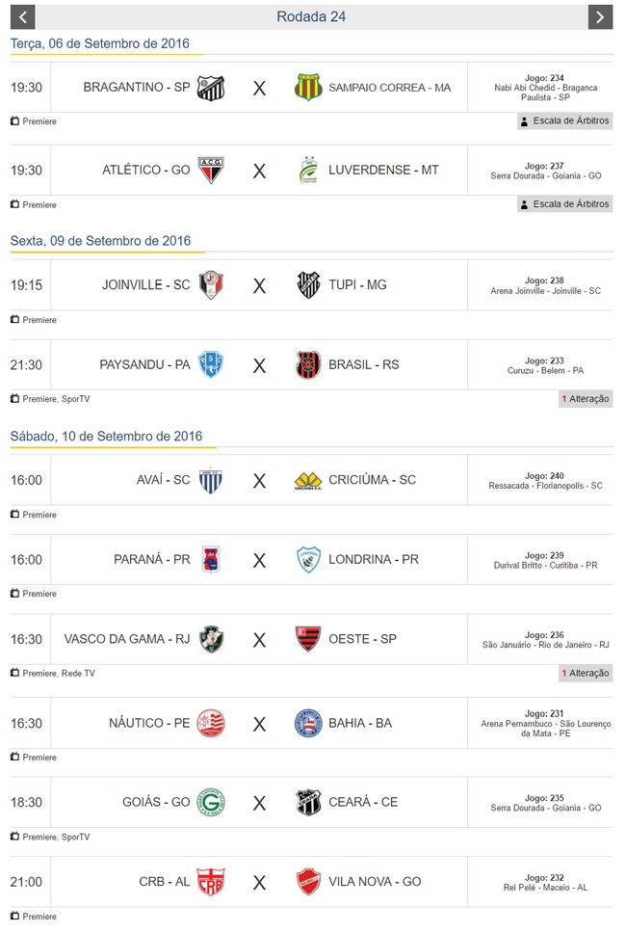Open Escala de Árbitros for Bragantino match
The height and width of the screenshot is (932, 626).
click(564, 121)
